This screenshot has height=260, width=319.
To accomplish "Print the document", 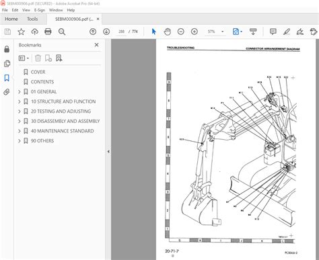I will pos(48,32).
